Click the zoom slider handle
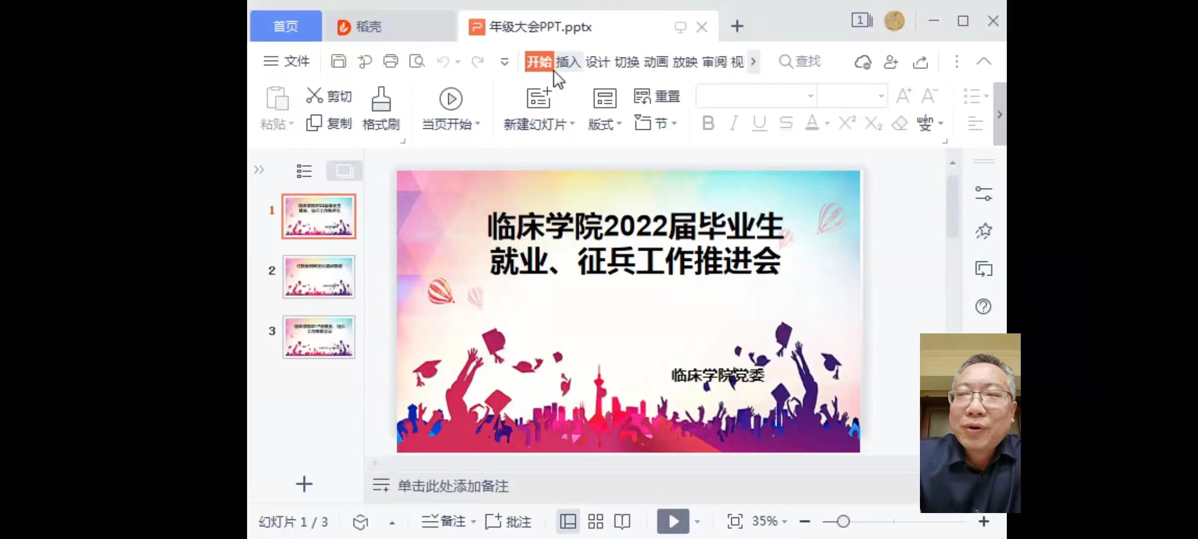This screenshot has height=539, width=1198. click(x=843, y=522)
